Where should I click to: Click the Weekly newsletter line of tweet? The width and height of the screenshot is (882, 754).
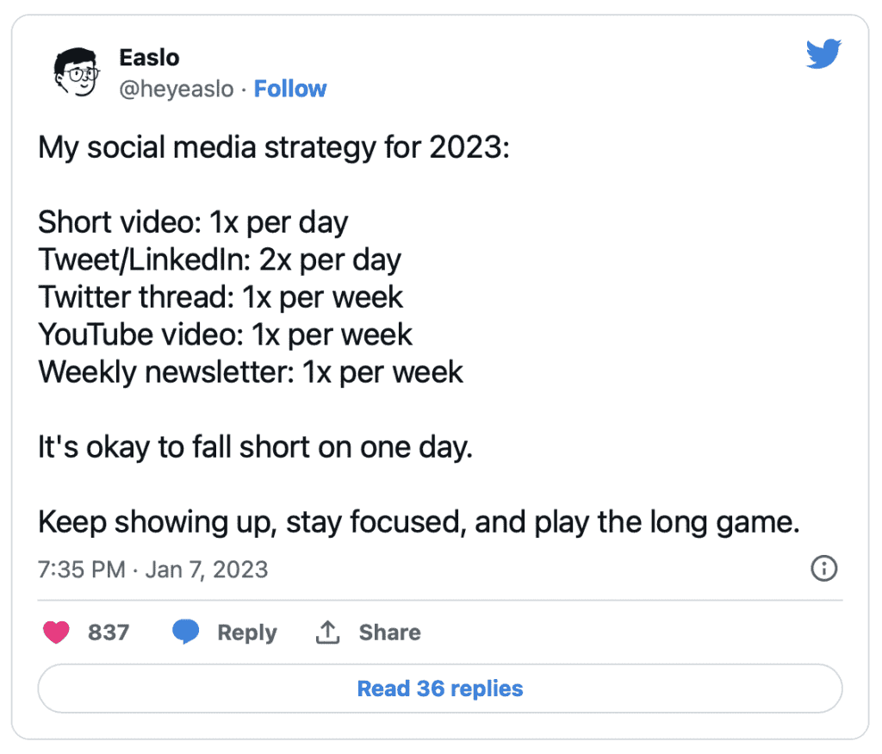pyautogui.click(x=251, y=372)
